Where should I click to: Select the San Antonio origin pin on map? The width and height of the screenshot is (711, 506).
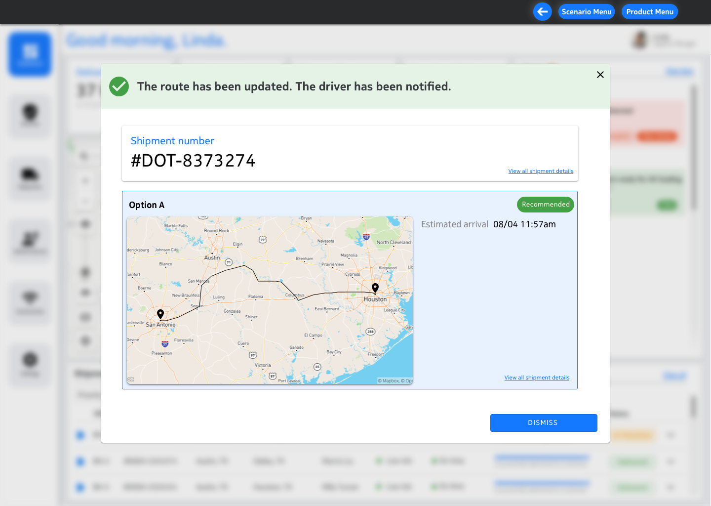pos(160,314)
